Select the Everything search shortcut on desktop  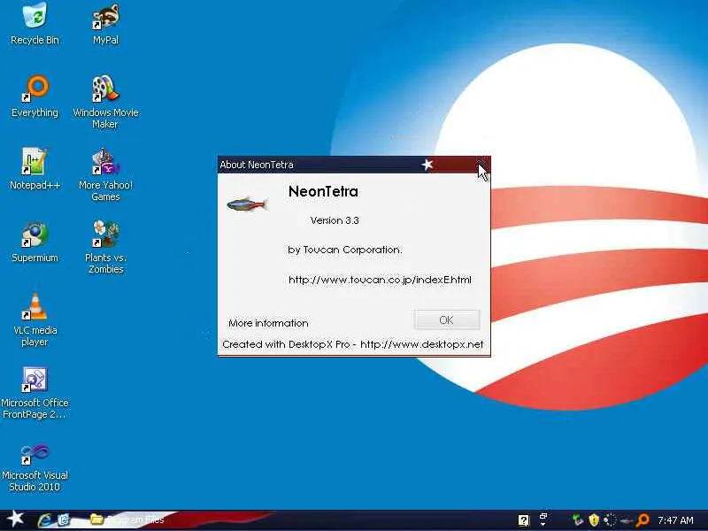(x=35, y=96)
